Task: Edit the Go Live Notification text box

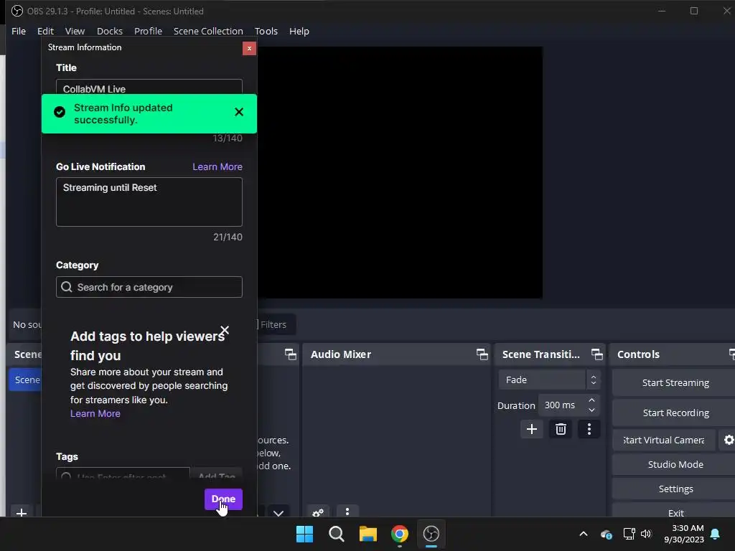Action: point(149,202)
